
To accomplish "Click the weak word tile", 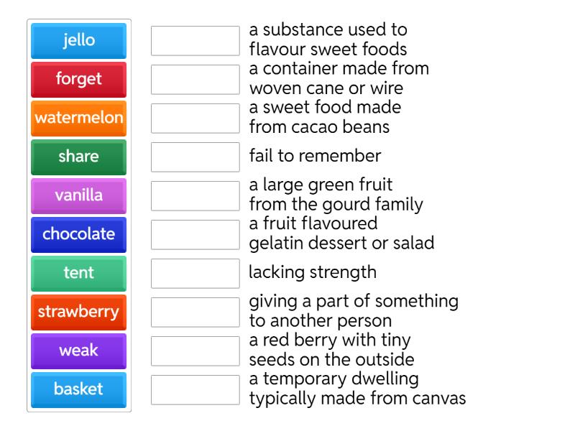I will point(78,351).
